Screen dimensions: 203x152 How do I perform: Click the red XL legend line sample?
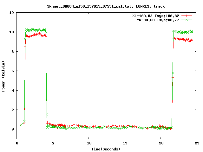[x=187, y=16]
